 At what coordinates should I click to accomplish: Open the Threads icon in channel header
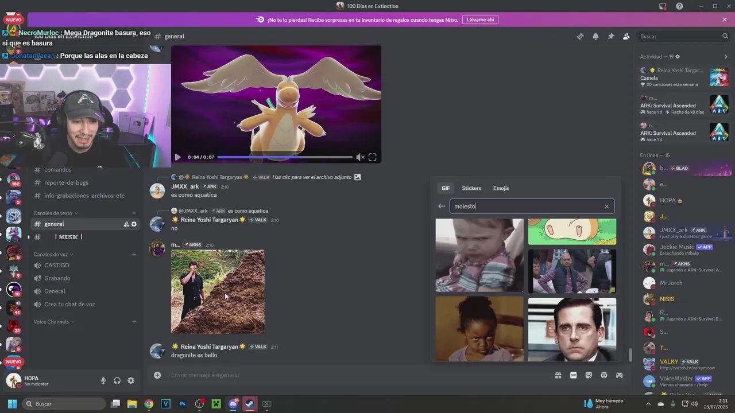(x=580, y=36)
